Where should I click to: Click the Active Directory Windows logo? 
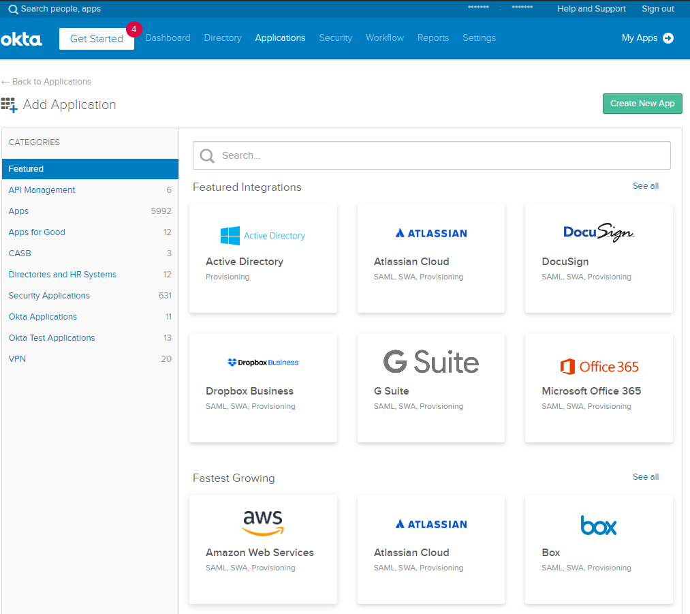click(x=230, y=236)
